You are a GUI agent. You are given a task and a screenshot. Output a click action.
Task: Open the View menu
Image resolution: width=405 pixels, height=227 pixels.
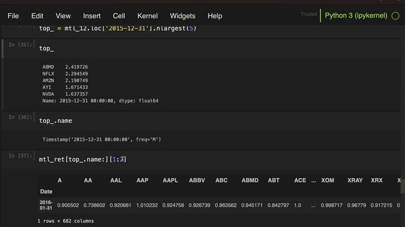pyautogui.click(x=63, y=16)
